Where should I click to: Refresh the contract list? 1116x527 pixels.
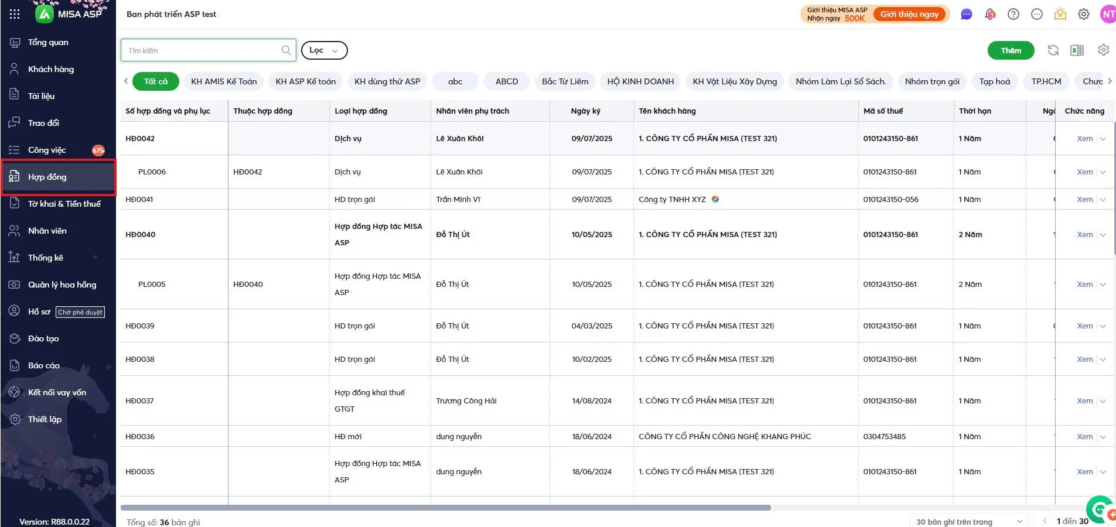click(x=1053, y=50)
